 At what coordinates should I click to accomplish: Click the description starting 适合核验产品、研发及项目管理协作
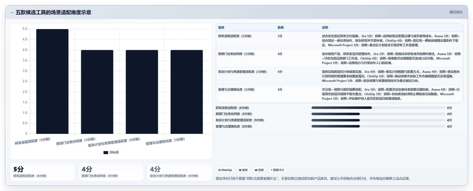coord(391,58)
